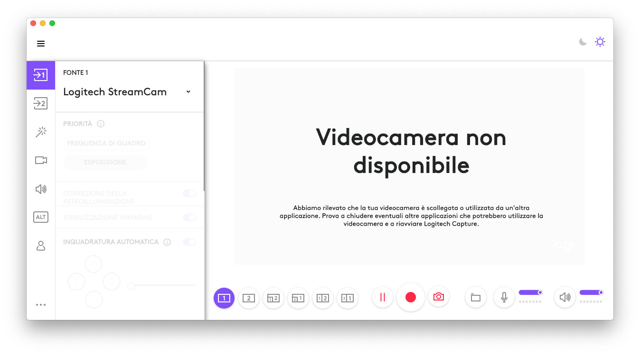Mute the speaker output
Viewport: 640px width, 355px height.
pos(565,298)
